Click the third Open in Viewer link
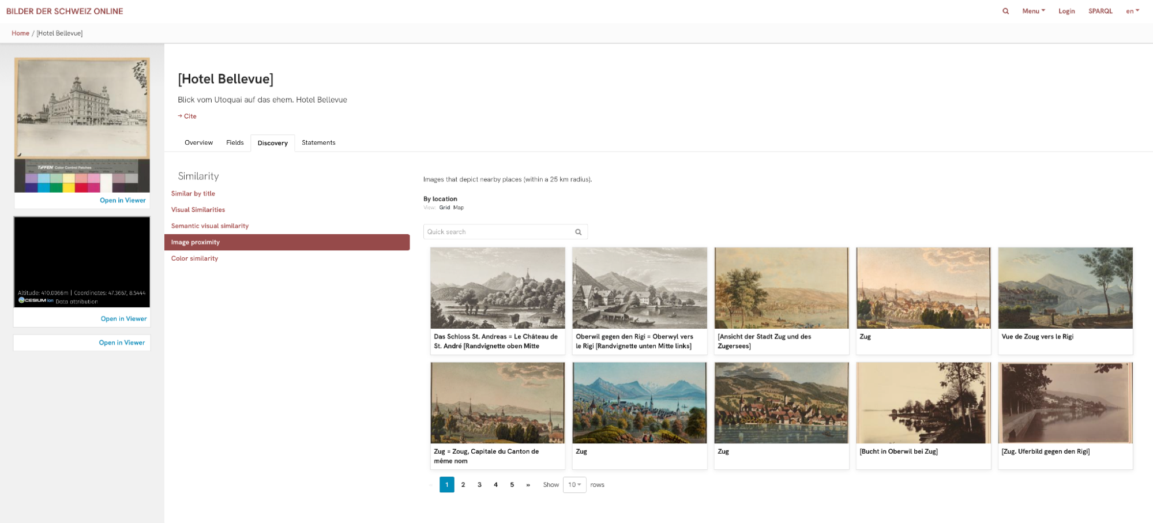The height and width of the screenshot is (523, 1153). [x=122, y=343]
